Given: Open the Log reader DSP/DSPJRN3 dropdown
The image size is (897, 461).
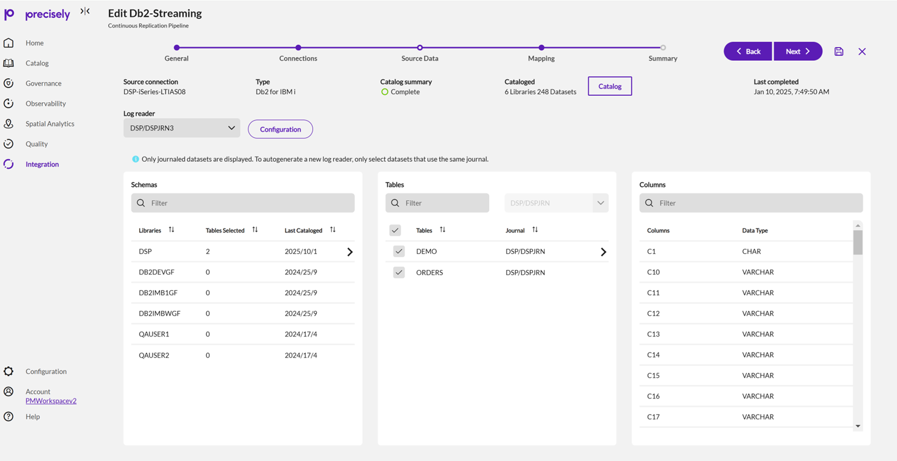Looking at the screenshot, I should click(182, 128).
